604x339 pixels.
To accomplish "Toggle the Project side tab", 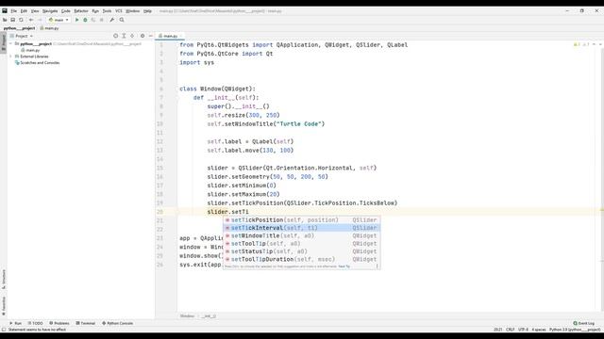I will 4,41.
